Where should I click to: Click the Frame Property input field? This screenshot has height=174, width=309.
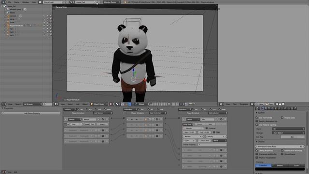[x=212, y=145]
